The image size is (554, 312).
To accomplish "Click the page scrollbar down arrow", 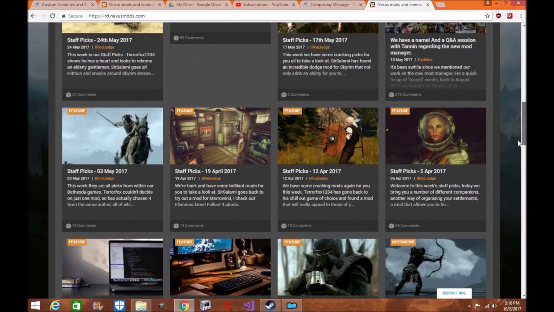I will coord(524,295).
